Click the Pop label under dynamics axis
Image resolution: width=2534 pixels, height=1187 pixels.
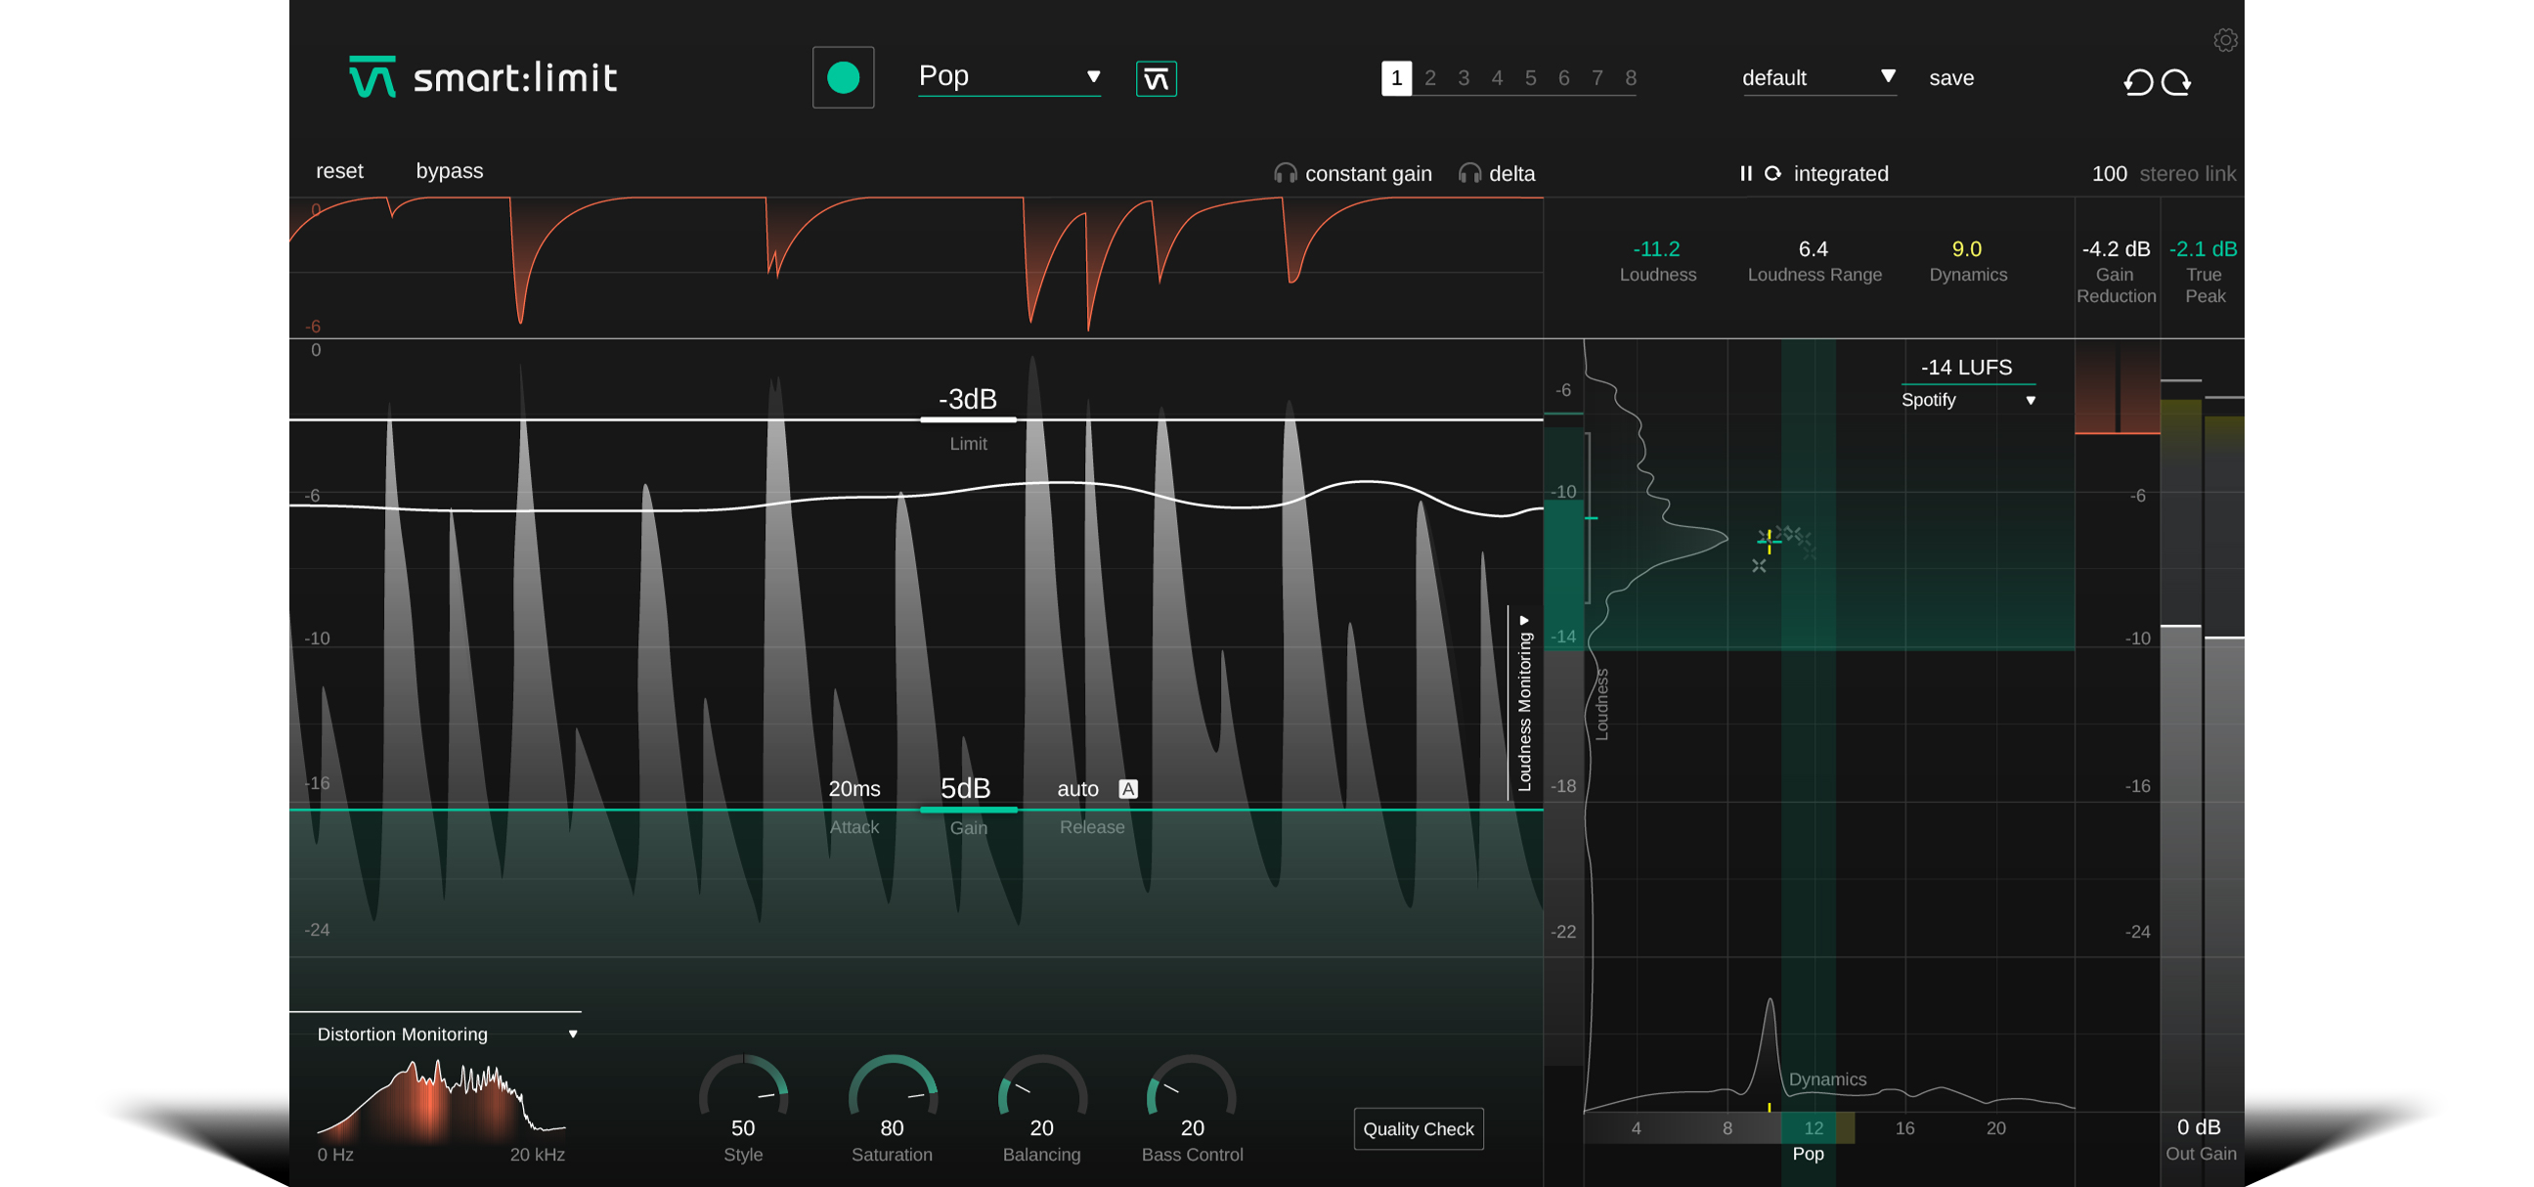1808,1154
